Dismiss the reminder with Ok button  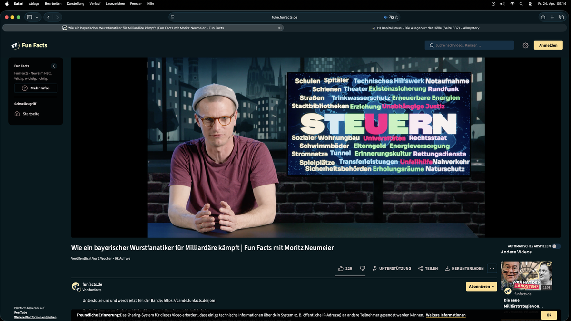pyautogui.click(x=549, y=315)
